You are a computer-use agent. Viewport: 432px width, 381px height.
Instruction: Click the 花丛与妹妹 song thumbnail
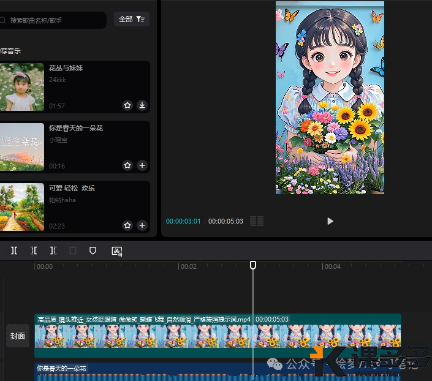coord(21,87)
